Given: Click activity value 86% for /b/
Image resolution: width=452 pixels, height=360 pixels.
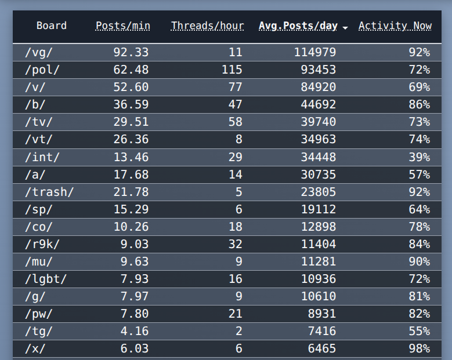Looking at the screenshot, I should click(x=420, y=104).
